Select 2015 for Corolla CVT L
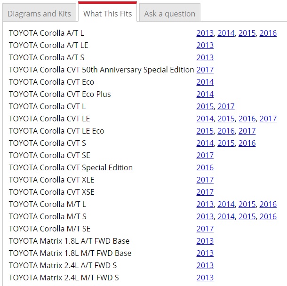 (x=205, y=106)
